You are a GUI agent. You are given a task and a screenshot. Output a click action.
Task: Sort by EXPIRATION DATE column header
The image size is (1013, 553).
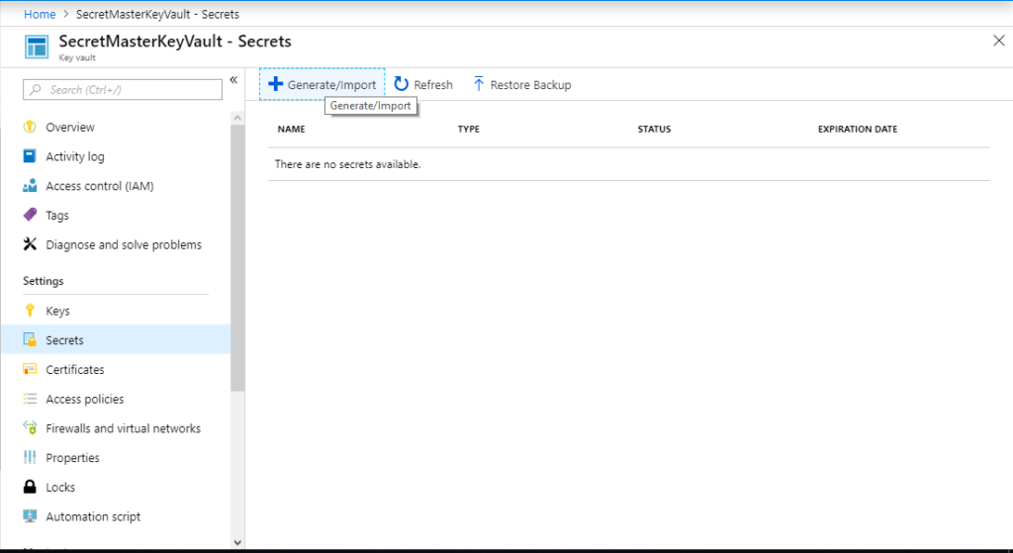(x=858, y=130)
